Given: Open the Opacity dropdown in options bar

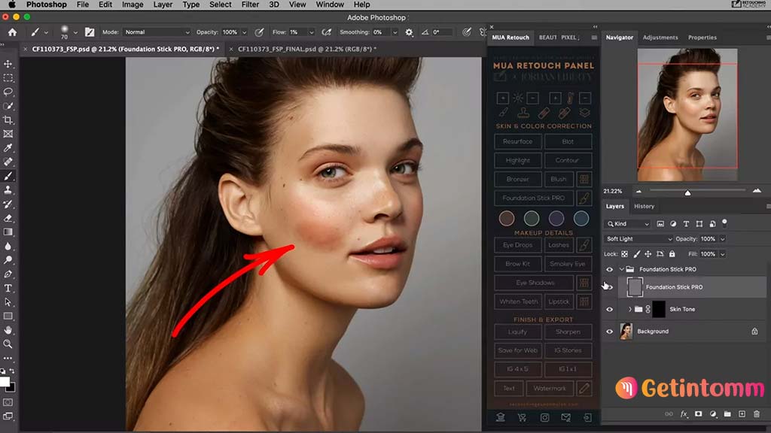Looking at the screenshot, I should click(x=244, y=32).
